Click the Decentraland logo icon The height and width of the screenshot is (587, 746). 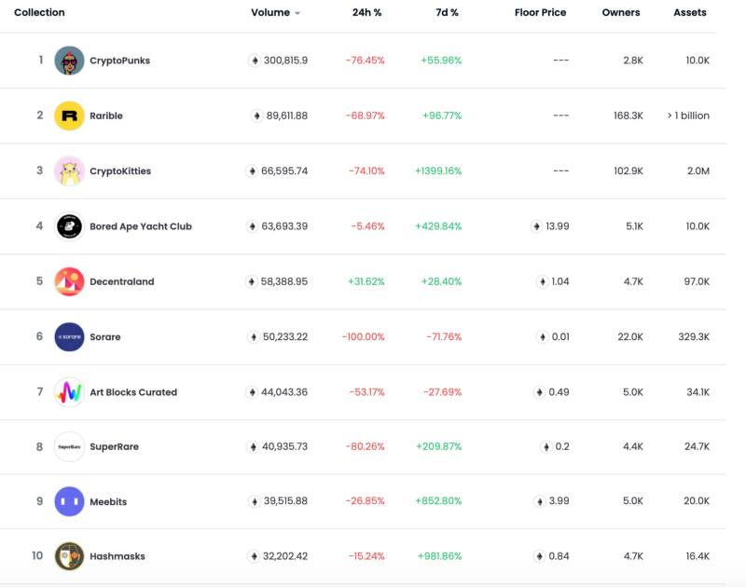tap(69, 281)
